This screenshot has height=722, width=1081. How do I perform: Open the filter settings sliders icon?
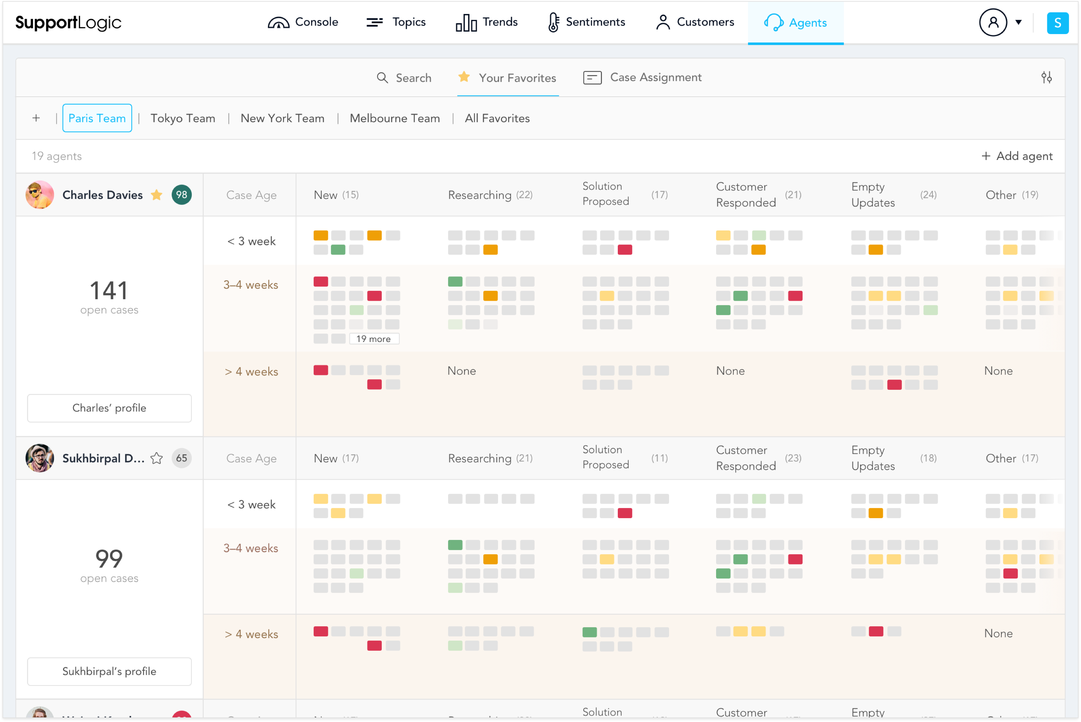click(1047, 77)
